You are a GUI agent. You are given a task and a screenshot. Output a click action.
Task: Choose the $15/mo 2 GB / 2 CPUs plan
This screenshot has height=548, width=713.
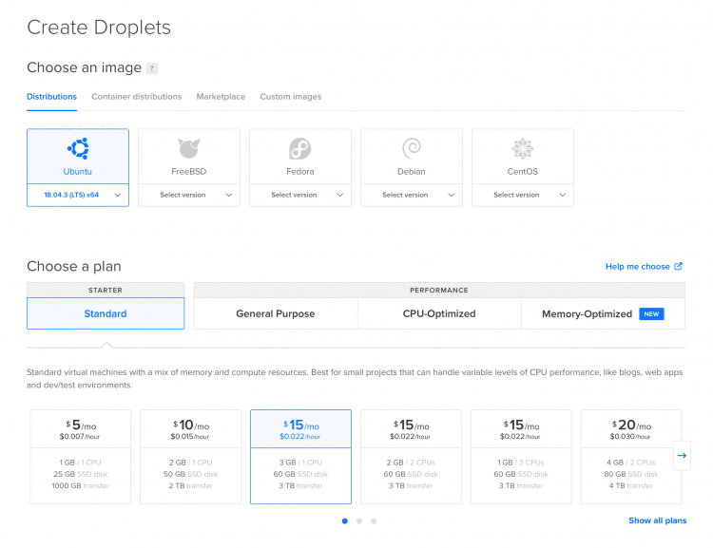pyautogui.click(x=411, y=457)
